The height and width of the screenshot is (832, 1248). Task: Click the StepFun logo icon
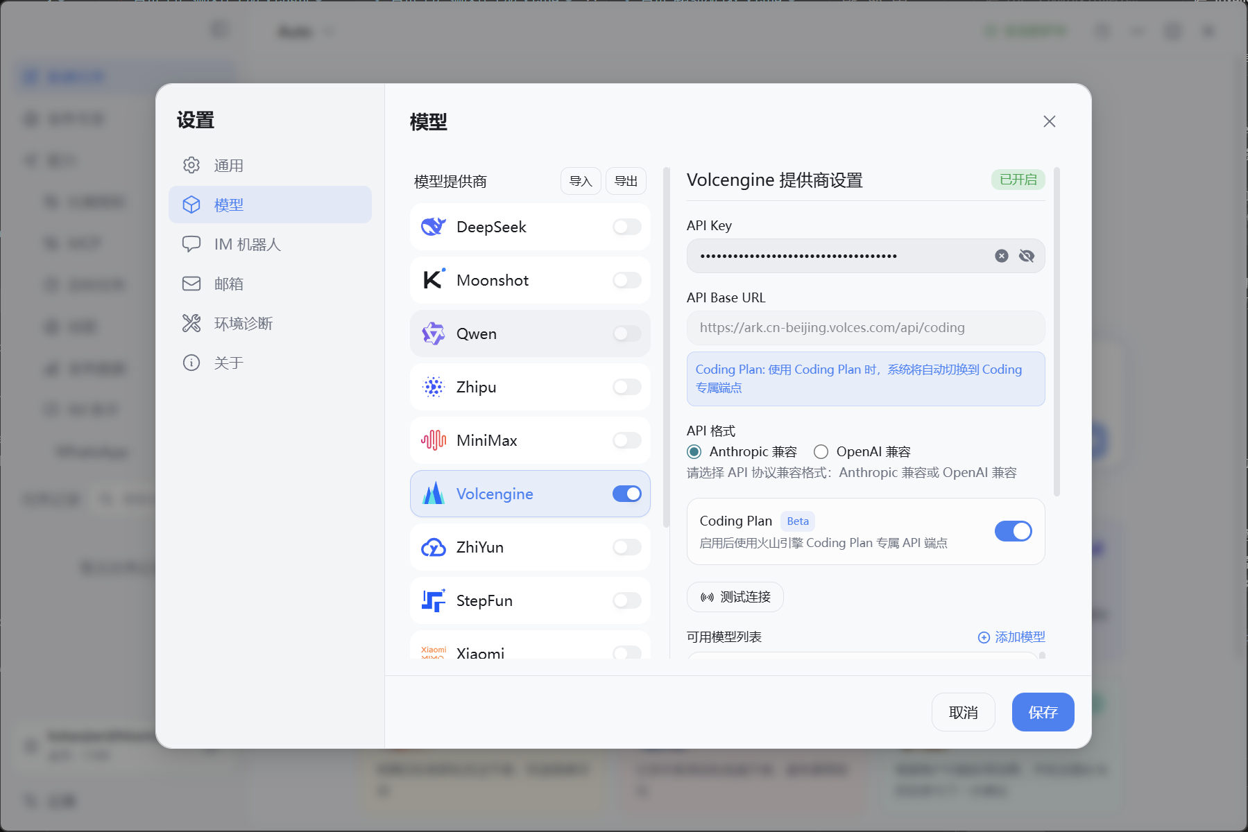tap(434, 600)
